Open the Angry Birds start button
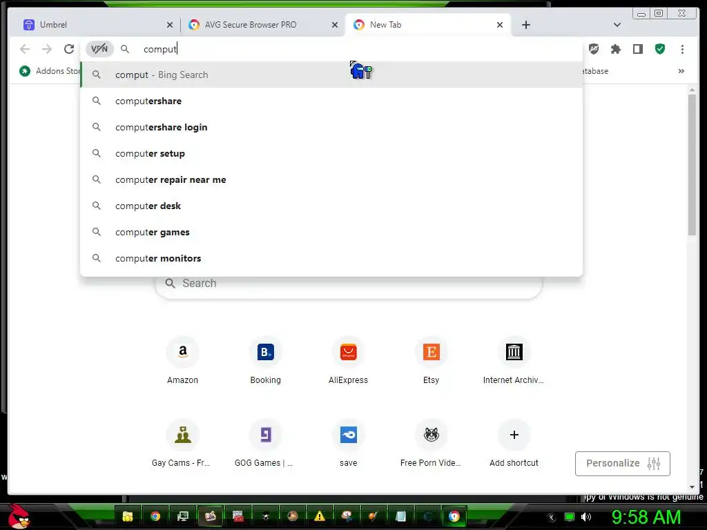The height and width of the screenshot is (530, 707). (x=18, y=516)
